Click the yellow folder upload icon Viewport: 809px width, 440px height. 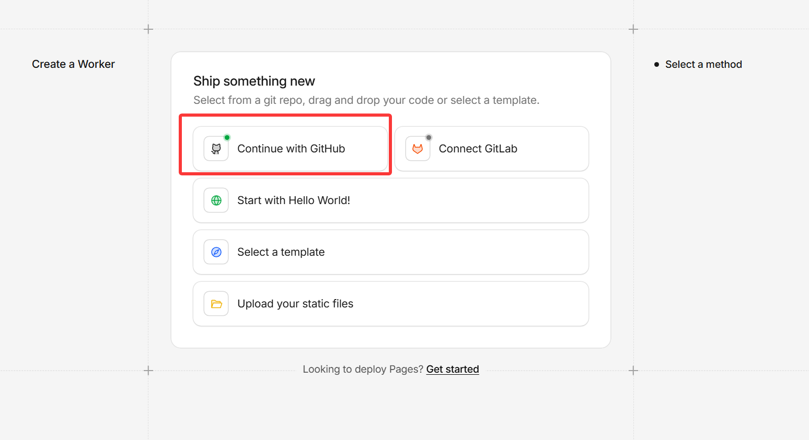[x=216, y=304]
